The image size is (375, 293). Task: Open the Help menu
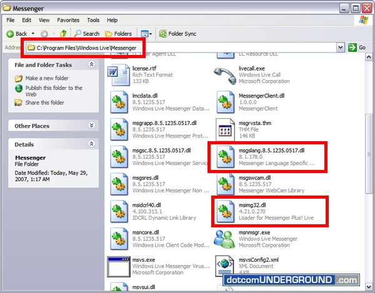coord(112,20)
